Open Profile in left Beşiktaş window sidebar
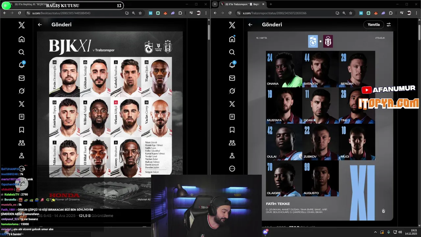Image resolution: width=421 pixels, height=237 pixels. click(x=21, y=155)
